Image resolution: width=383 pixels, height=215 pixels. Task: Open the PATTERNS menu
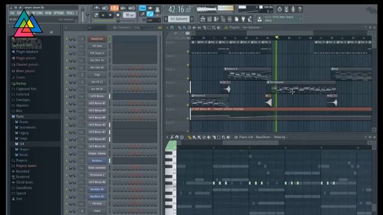pyautogui.click(x=37, y=13)
